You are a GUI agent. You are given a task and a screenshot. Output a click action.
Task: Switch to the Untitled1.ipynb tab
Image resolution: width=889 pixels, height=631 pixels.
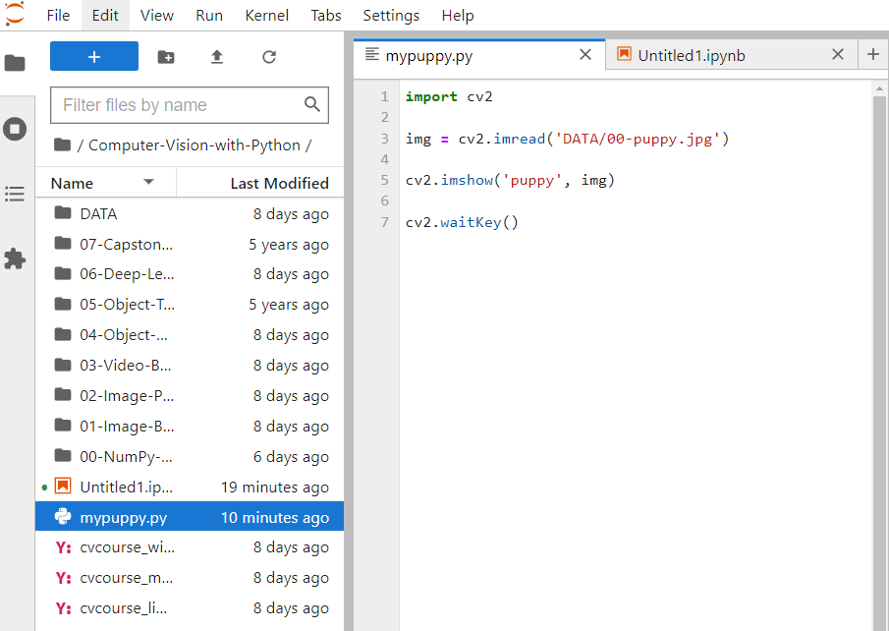(x=732, y=55)
